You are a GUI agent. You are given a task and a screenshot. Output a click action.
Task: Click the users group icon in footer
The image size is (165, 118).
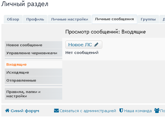pyautogui.click(x=157, y=111)
